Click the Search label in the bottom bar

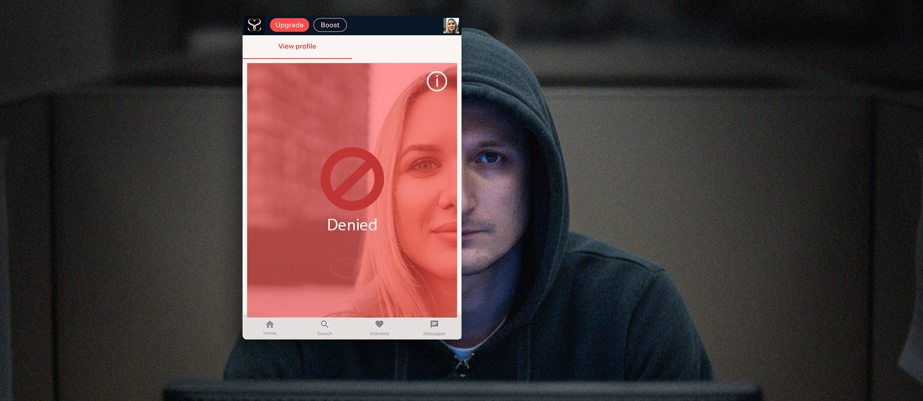point(324,334)
